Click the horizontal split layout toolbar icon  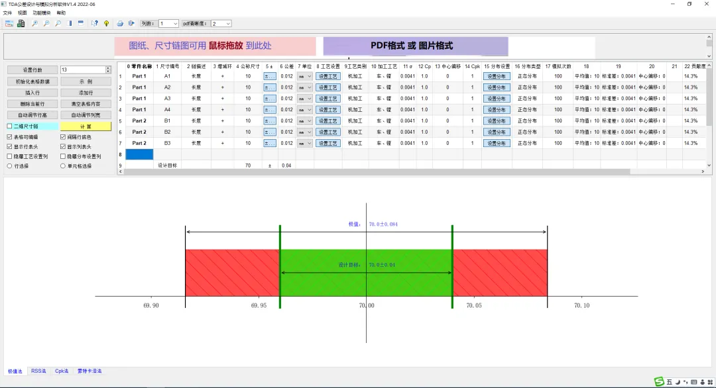pyautogui.click(x=81, y=23)
